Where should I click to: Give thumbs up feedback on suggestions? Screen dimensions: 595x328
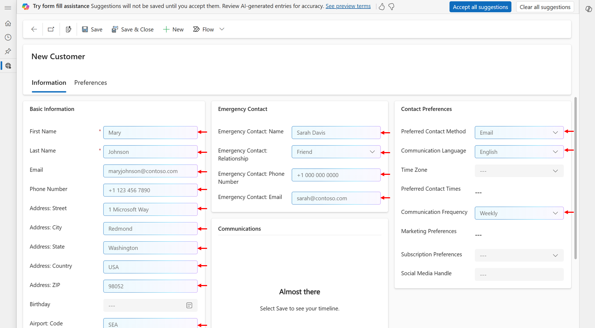381,7
